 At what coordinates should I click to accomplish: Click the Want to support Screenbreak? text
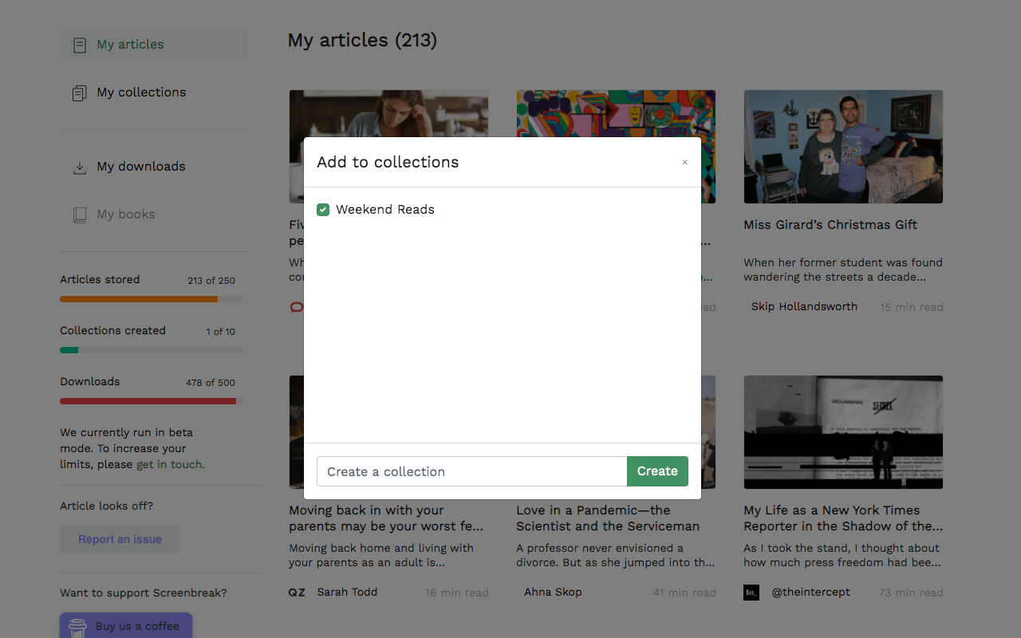144,593
